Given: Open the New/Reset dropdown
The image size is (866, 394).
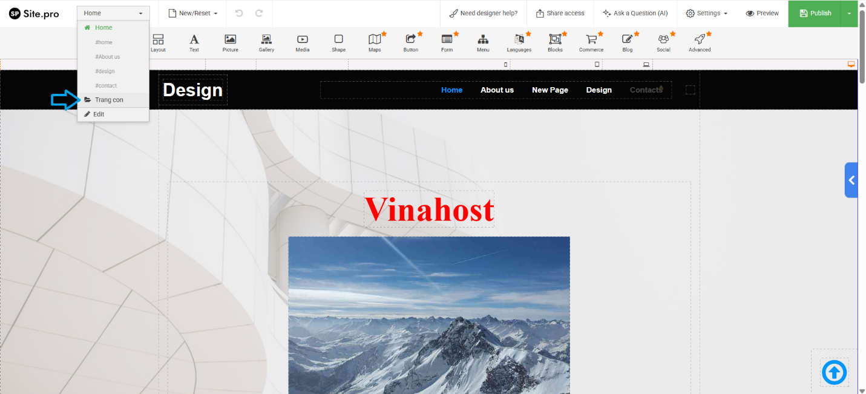Looking at the screenshot, I should pyautogui.click(x=192, y=13).
